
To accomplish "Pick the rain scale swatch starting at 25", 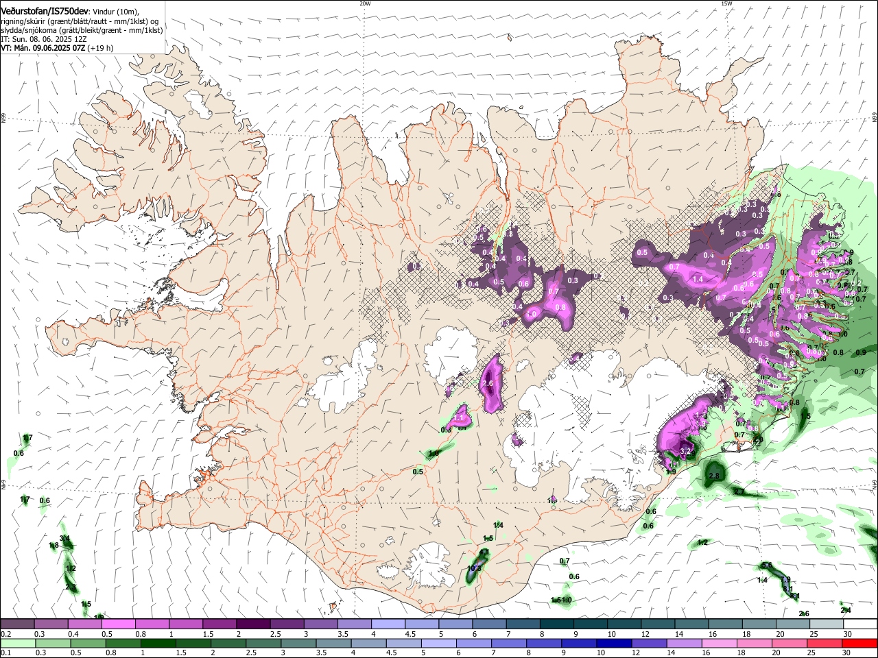I will point(824,643).
